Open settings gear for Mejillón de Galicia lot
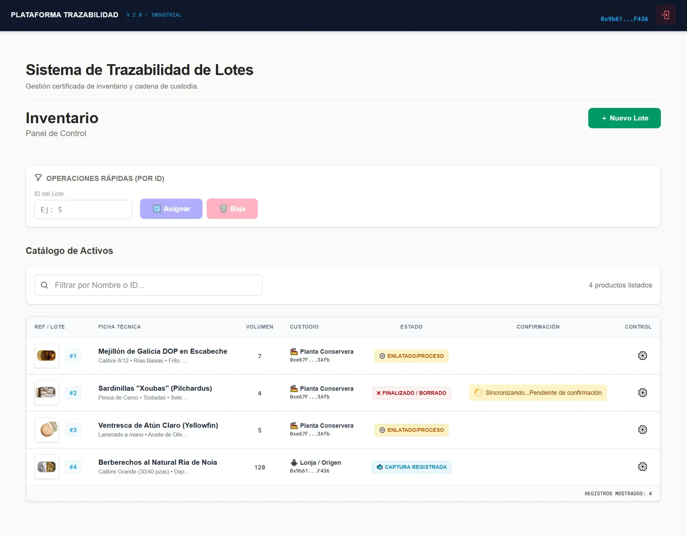Viewport: 687px width, 536px height. (642, 356)
